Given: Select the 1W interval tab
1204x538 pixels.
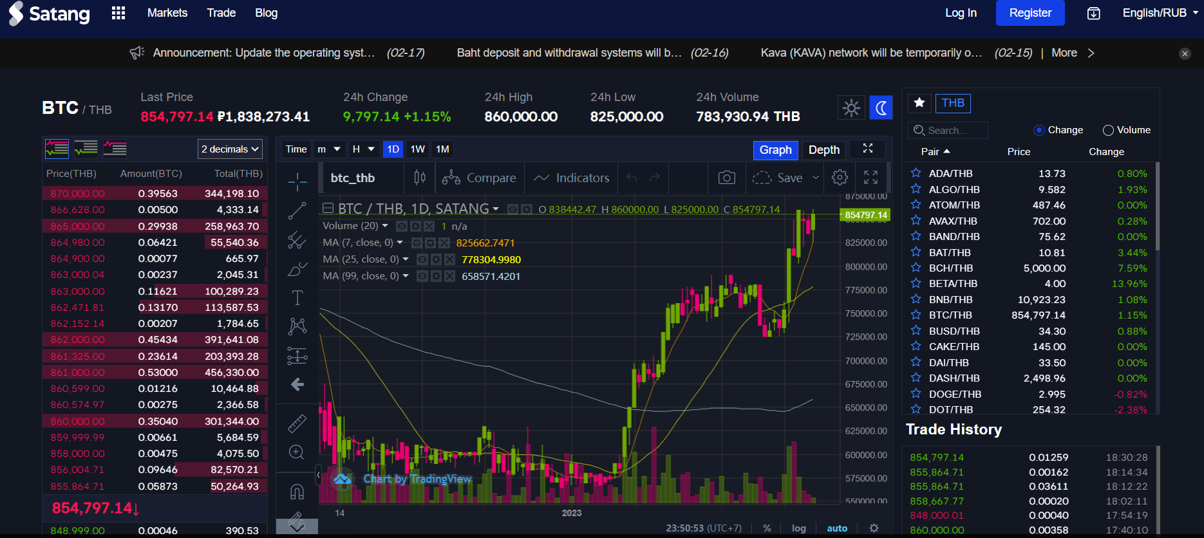Looking at the screenshot, I should pos(418,149).
